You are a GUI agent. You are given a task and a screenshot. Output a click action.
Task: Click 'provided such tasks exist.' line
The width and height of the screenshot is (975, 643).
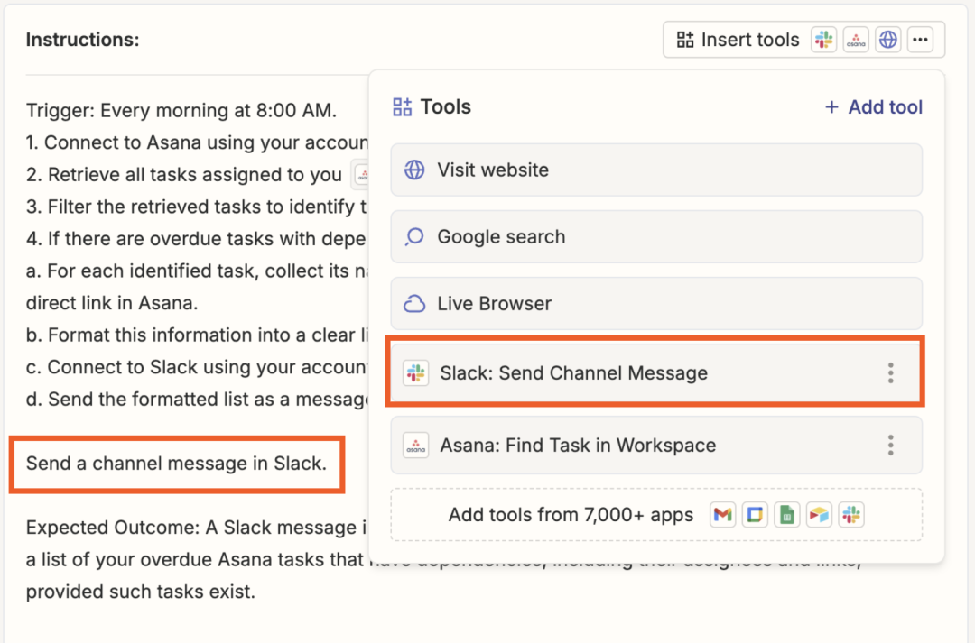click(x=141, y=592)
